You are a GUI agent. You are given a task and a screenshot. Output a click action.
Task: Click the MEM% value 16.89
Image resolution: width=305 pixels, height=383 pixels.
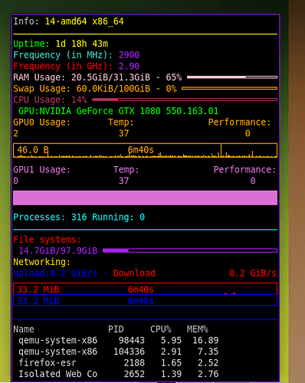[205, 340]
